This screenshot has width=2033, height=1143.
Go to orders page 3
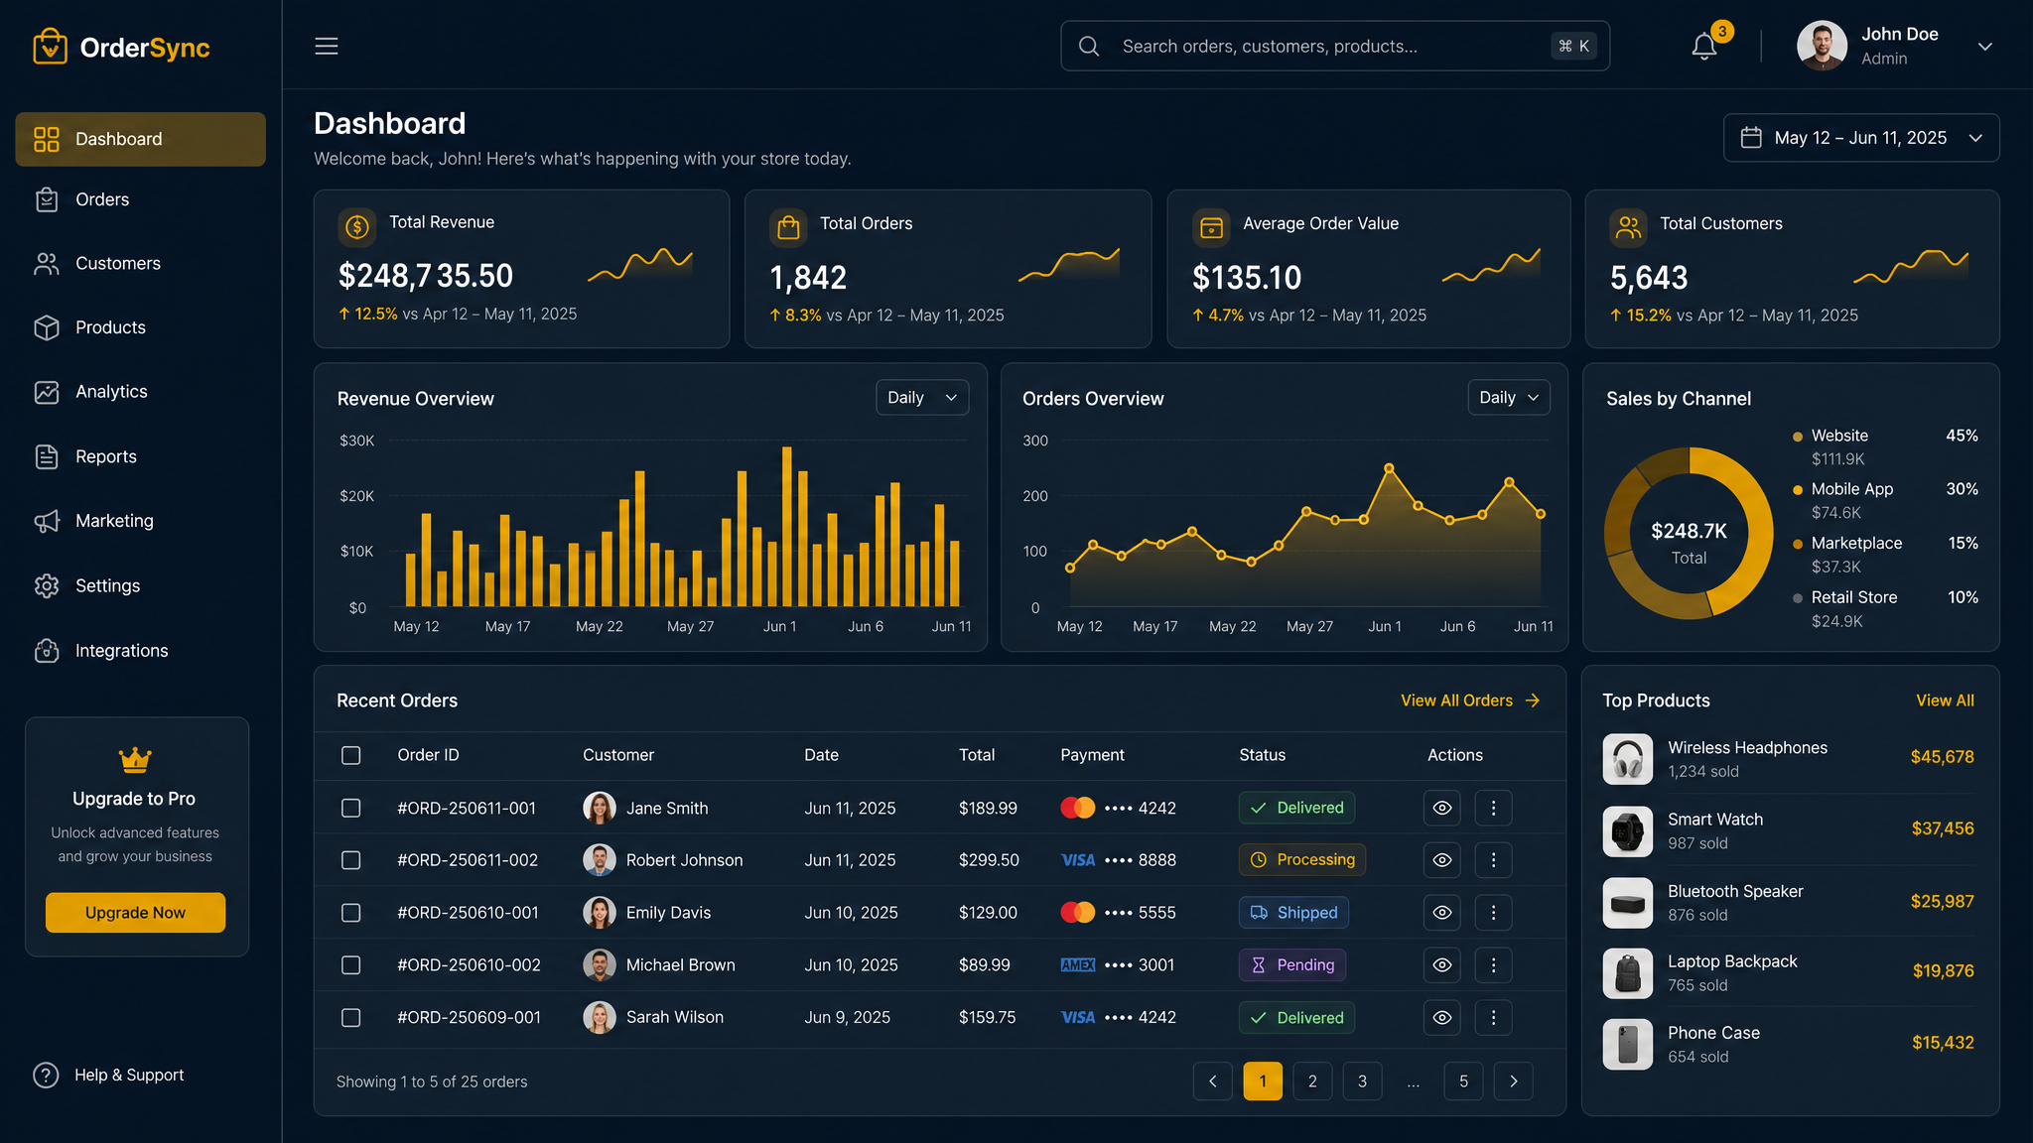(x=1362, y=1081)
